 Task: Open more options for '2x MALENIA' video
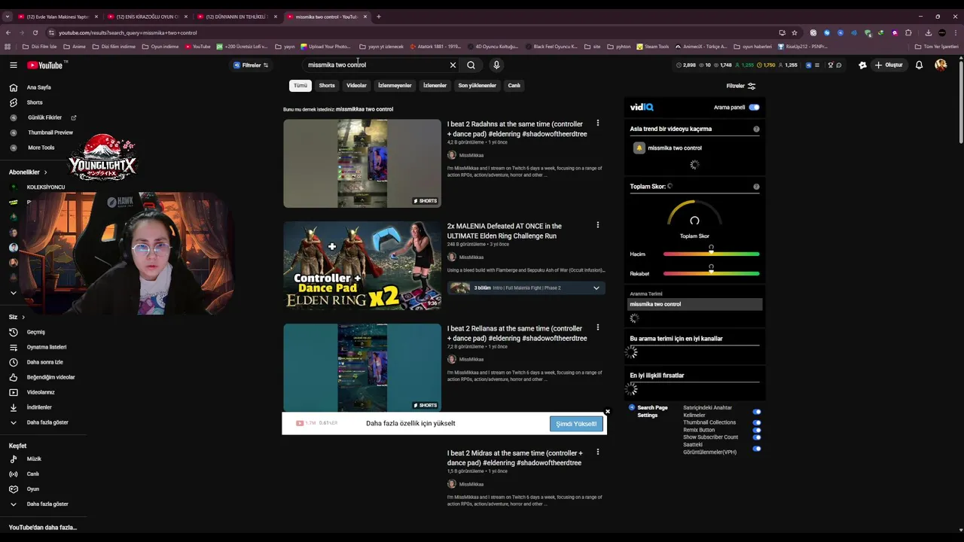[x=598, y=225]
